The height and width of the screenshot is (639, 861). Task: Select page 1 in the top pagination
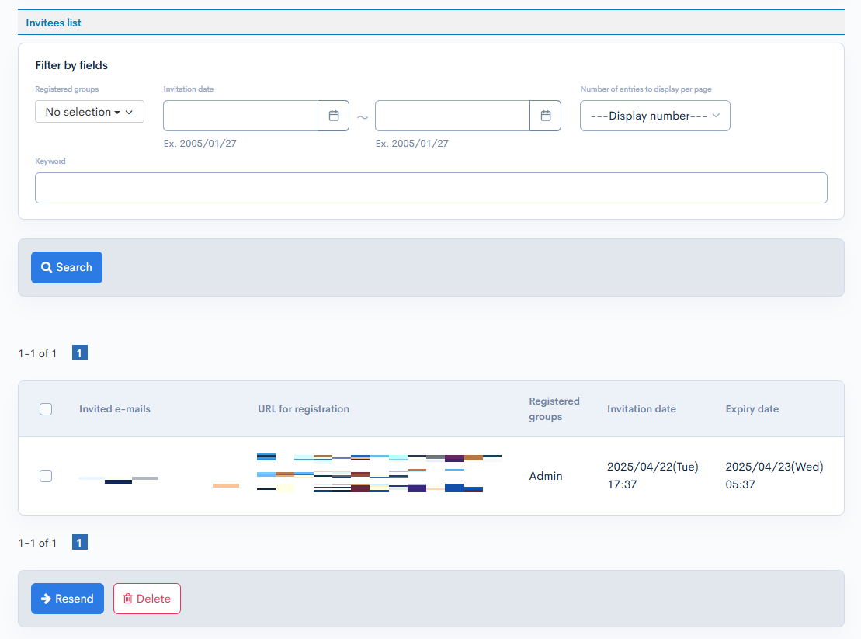pyautogui.click(x=80, y=353)
